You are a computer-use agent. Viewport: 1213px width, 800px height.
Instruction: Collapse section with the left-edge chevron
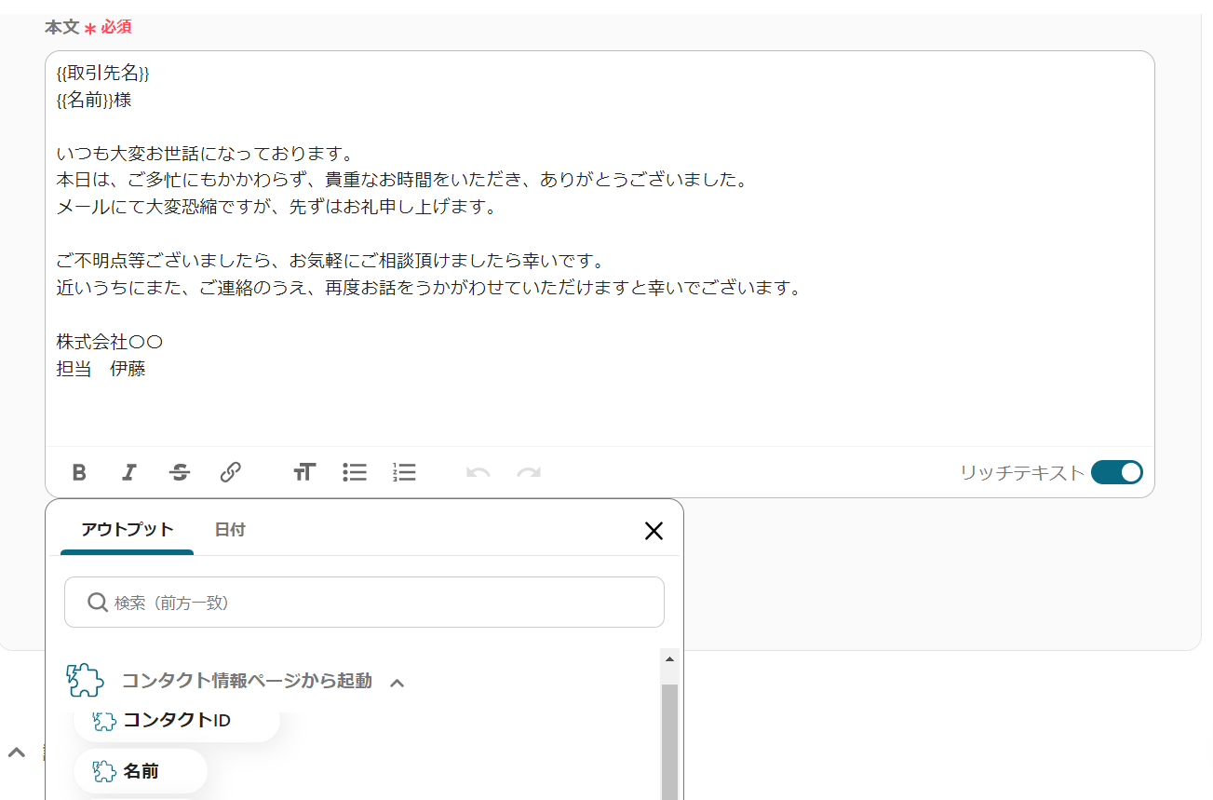[17, 753]
